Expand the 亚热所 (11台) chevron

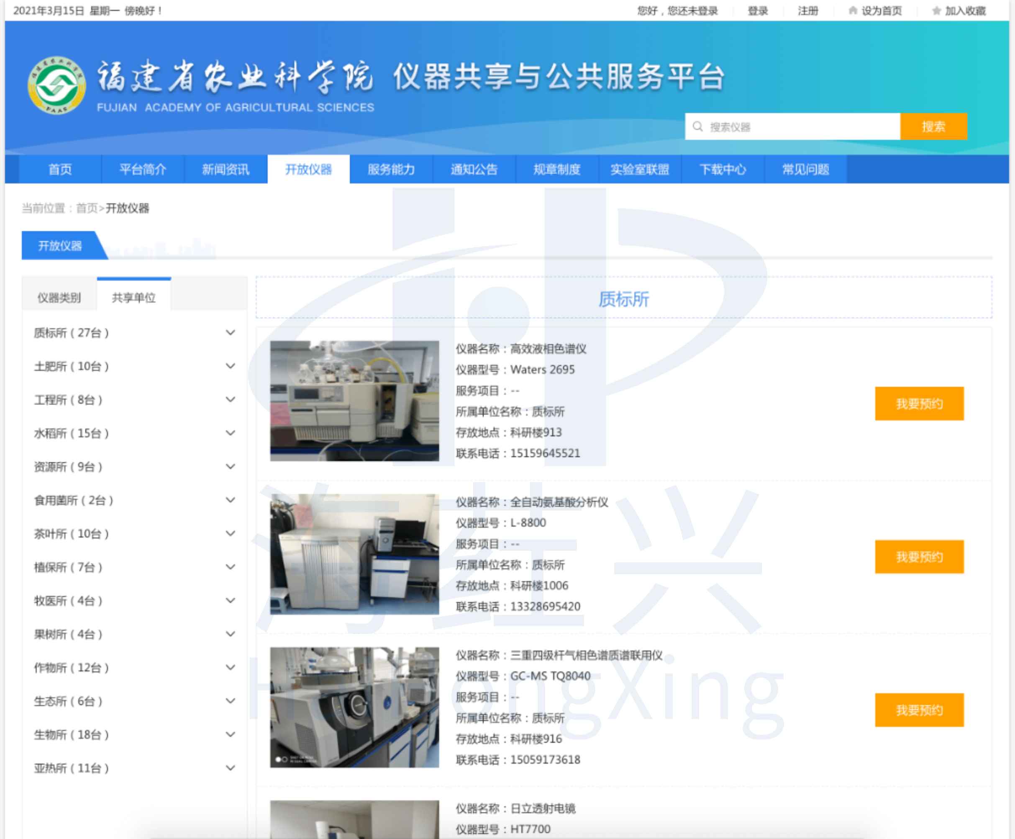click(x=231, y=768)
